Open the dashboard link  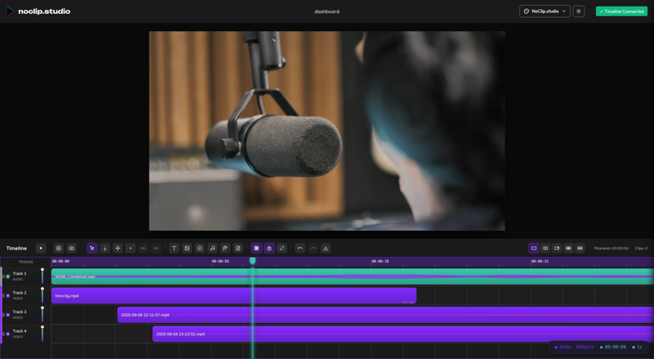click(x=326, y=11)
